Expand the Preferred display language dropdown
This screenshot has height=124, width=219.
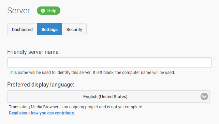click(108, 96)
